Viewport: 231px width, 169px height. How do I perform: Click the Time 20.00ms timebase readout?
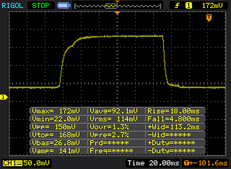(x=153, y=163)
